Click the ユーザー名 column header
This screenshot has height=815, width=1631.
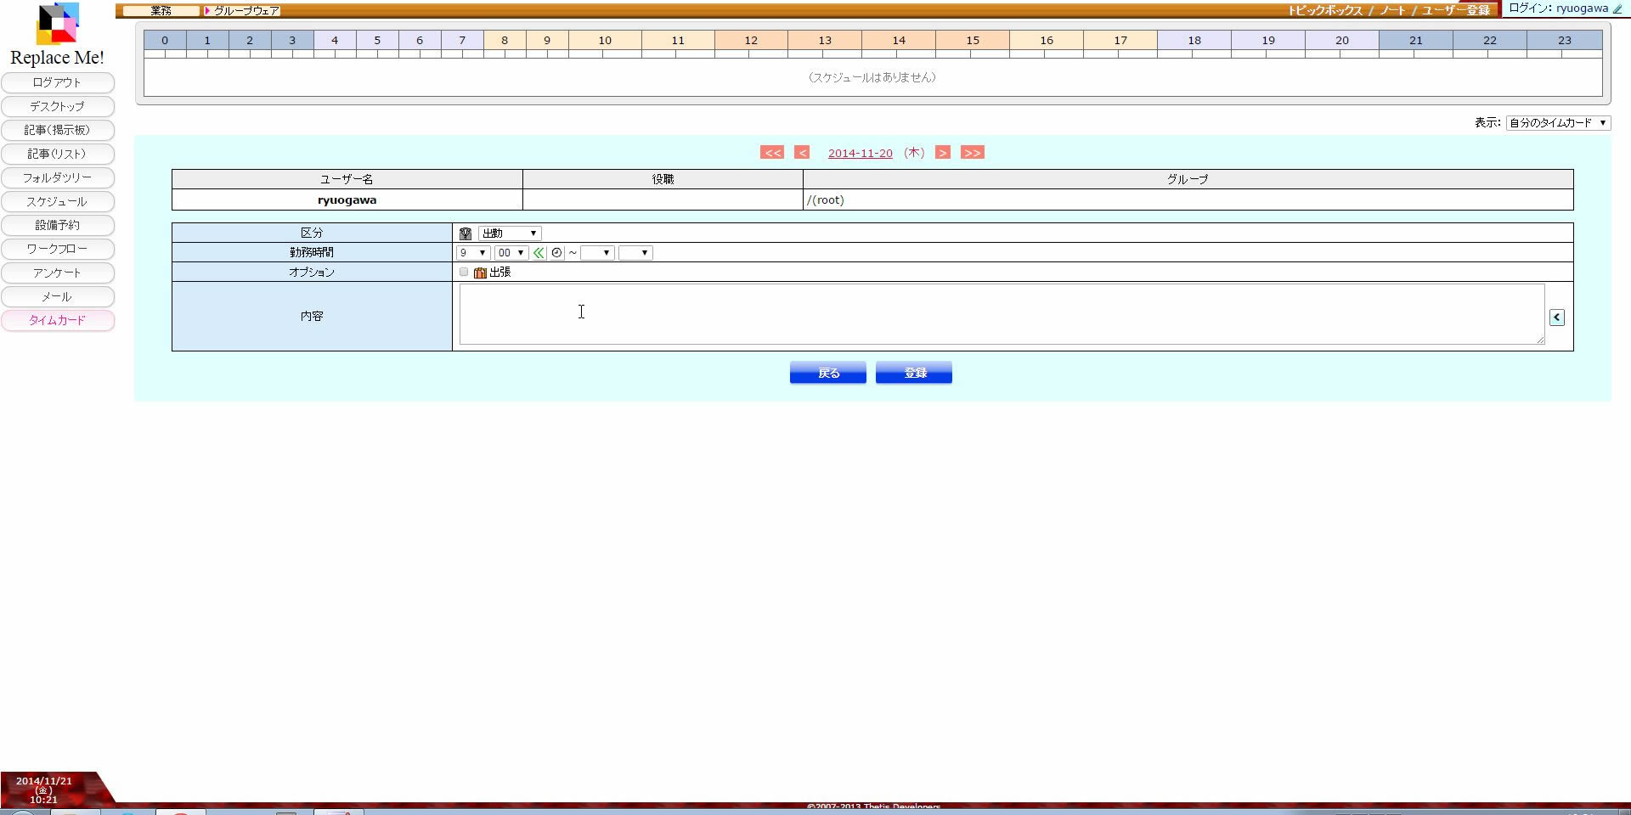click(347, 179)
